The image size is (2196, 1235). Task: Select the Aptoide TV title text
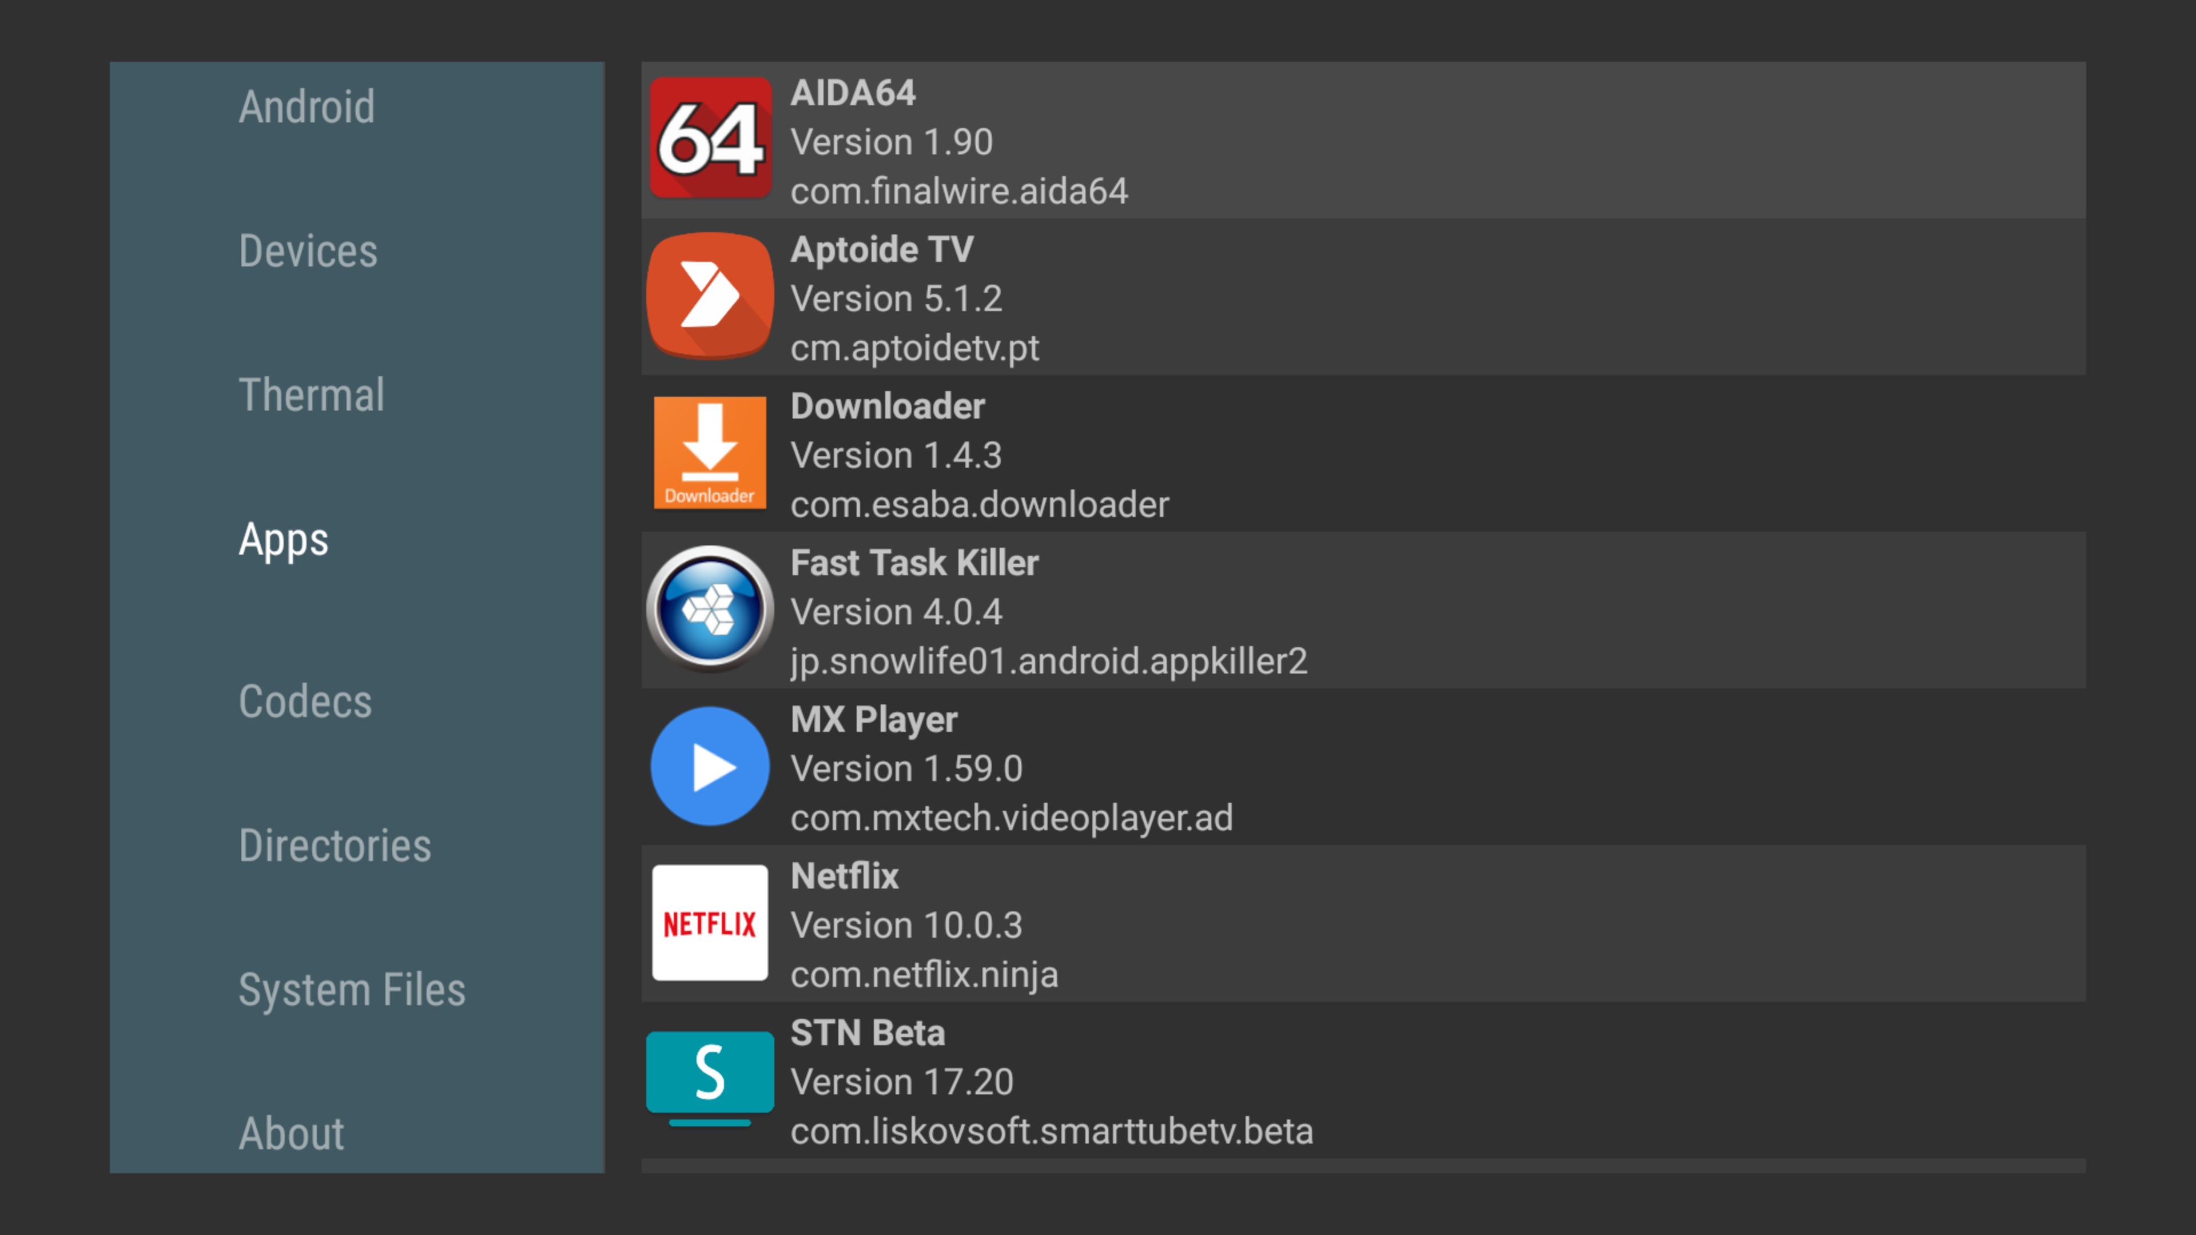coord(882,250)
